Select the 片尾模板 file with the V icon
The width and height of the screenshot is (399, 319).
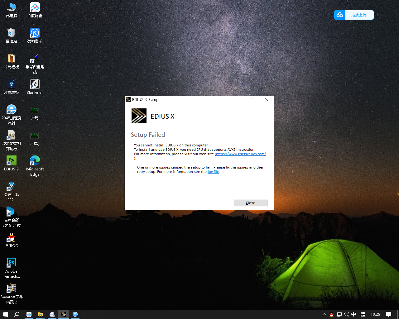pos(12,87)
